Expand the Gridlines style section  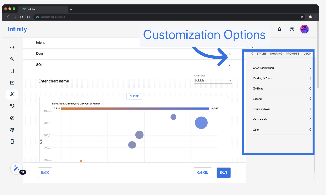tap(282, 89)
